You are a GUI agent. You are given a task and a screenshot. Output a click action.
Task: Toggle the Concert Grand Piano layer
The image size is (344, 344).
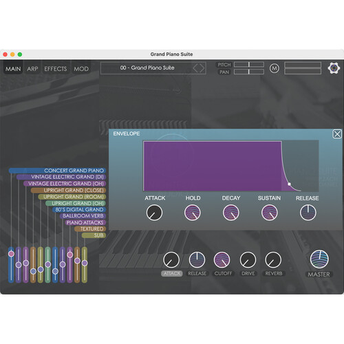tap(57, 171)
